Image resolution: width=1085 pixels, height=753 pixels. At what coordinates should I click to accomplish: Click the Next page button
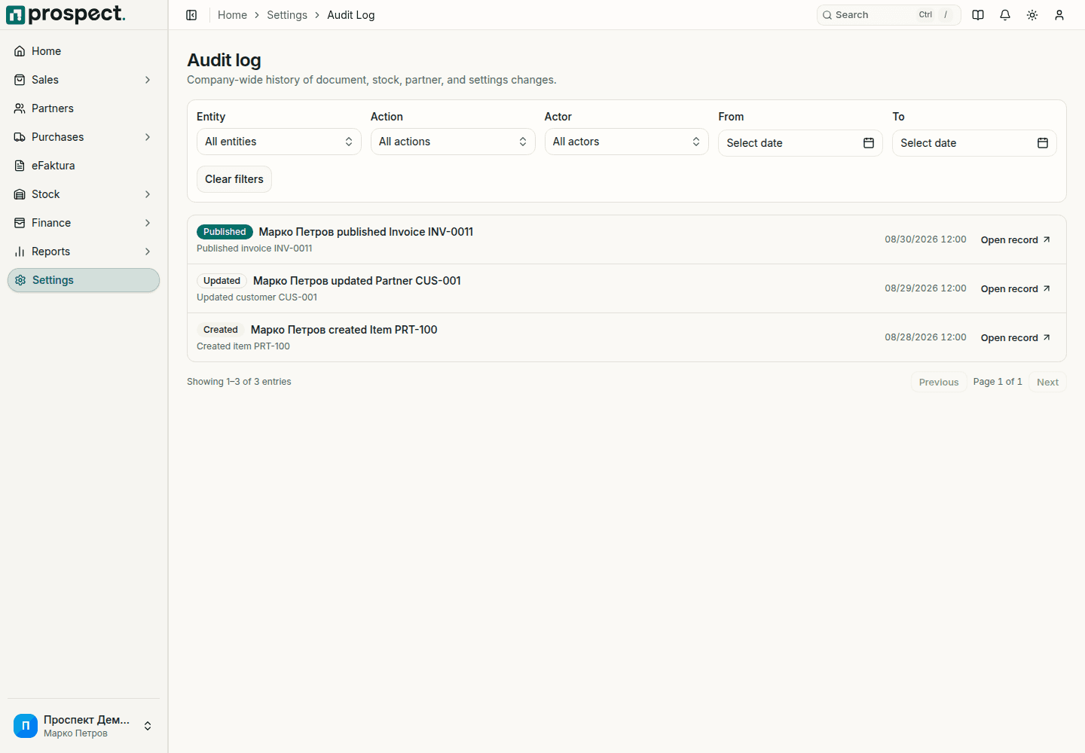tap(1047, 383)
